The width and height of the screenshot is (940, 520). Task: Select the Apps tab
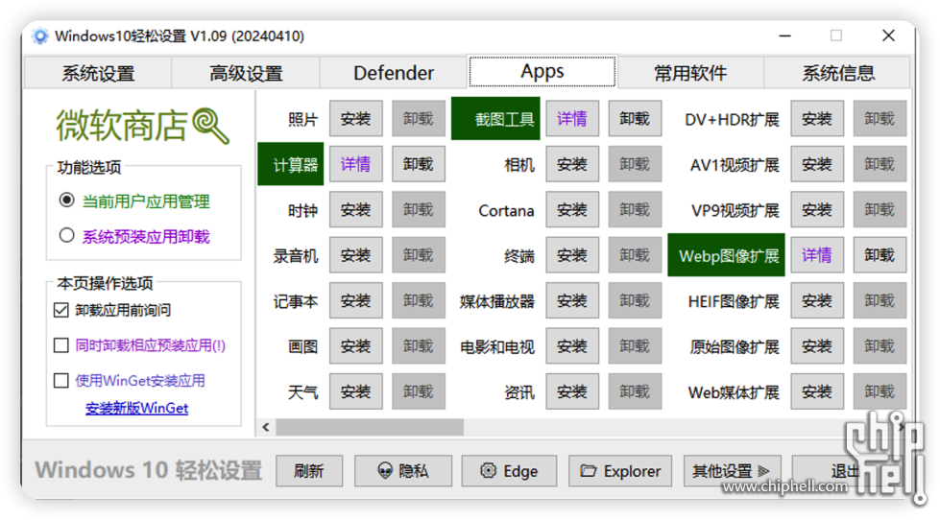point(542,71)
